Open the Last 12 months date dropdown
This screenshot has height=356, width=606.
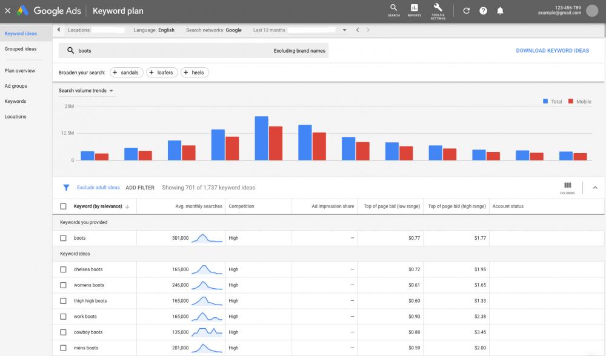[x=300, y=30]
